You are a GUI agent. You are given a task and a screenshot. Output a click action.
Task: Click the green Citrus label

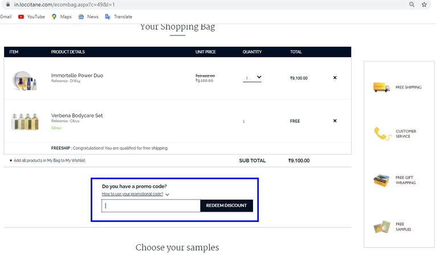coord(57,128)
